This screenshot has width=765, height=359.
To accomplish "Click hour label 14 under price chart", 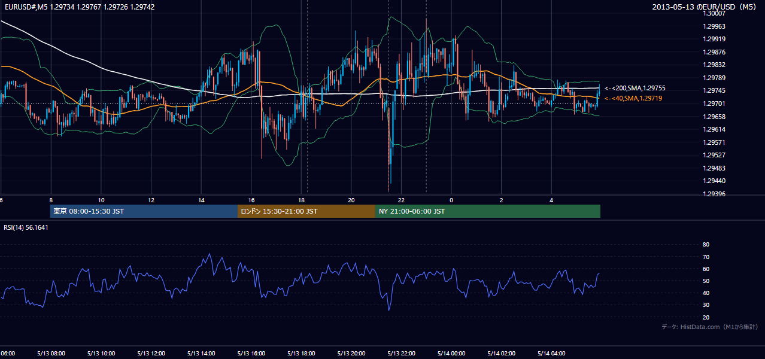I will tap(202, 200).
